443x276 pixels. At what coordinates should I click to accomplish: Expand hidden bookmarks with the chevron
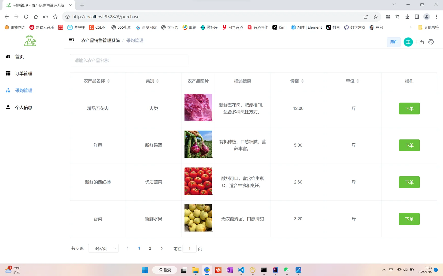point(410,27)
